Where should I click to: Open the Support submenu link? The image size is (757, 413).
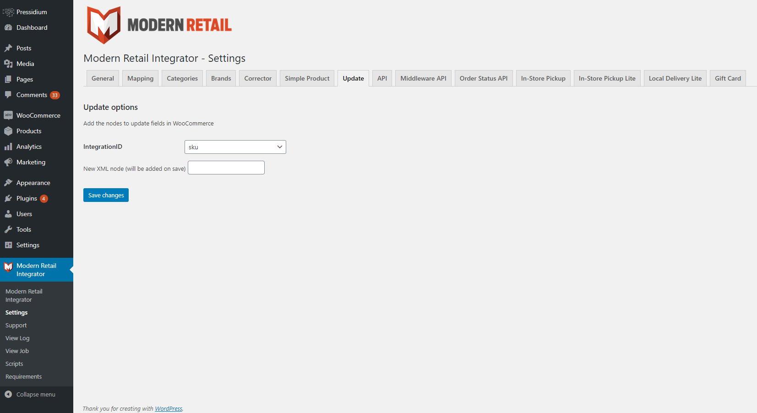(x=16, y=325)
